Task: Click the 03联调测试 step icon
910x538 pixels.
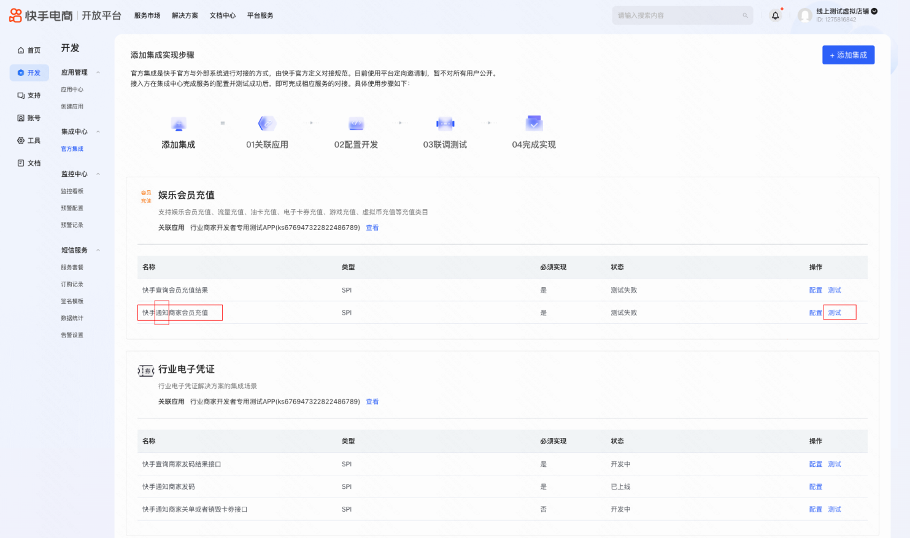Action: tap(445, 123)
